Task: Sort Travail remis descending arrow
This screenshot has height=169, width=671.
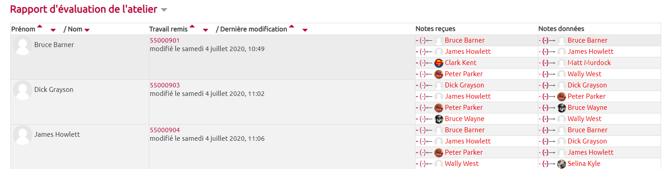Action: pos(205,30)
